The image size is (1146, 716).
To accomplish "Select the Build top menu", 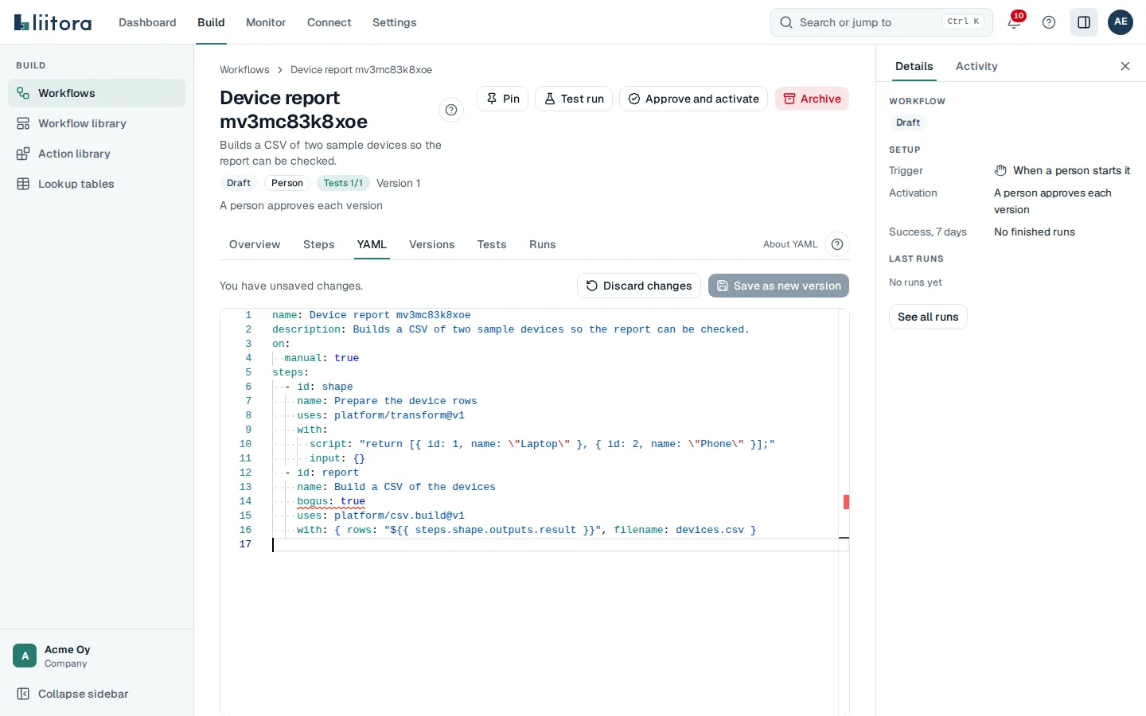I will [x=211, y=22].
